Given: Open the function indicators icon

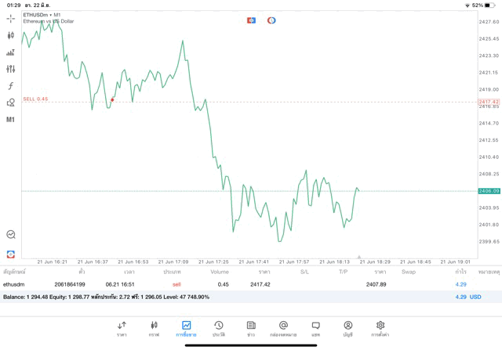Looking at the screenshot, I should pos(11,85).
